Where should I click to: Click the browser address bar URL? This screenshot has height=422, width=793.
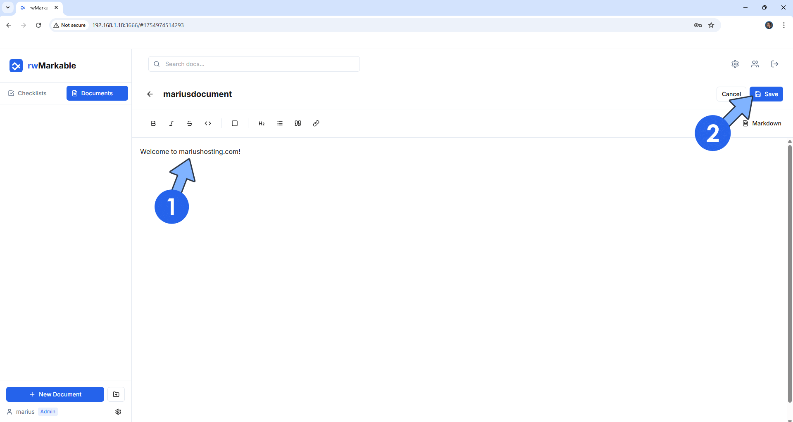coord(138,25)
